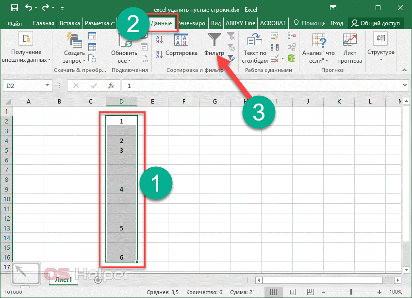Switch to the Вставка tab
Screen dimensions: 412x298
tap(69, 23)
